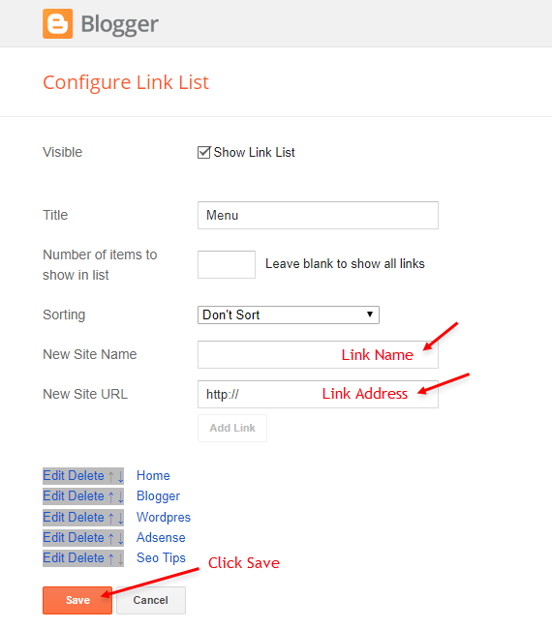Click the orange Blogger logo icon
The width and height of the screenshot is (552, 629).
tap(57, 23)
